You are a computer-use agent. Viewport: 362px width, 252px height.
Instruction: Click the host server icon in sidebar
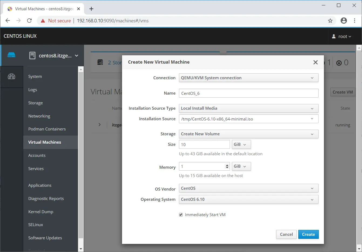pos(11,55)
